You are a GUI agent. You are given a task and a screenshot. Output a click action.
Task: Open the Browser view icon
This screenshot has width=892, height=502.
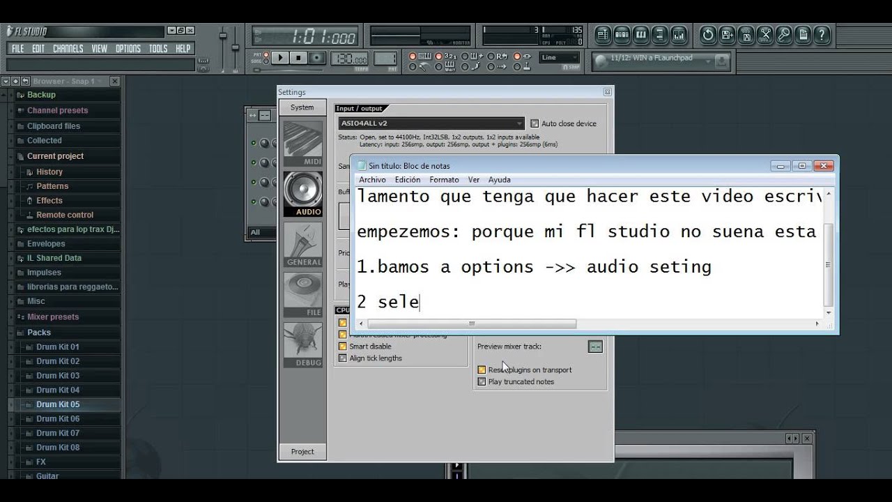pos(660,34)
